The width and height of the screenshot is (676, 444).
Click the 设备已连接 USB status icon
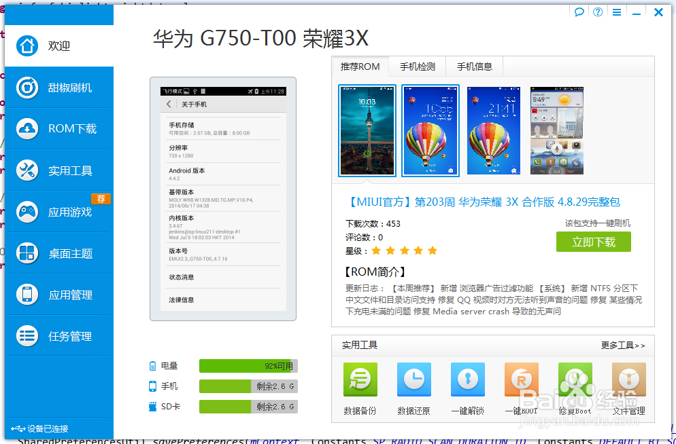pos(18,428)
